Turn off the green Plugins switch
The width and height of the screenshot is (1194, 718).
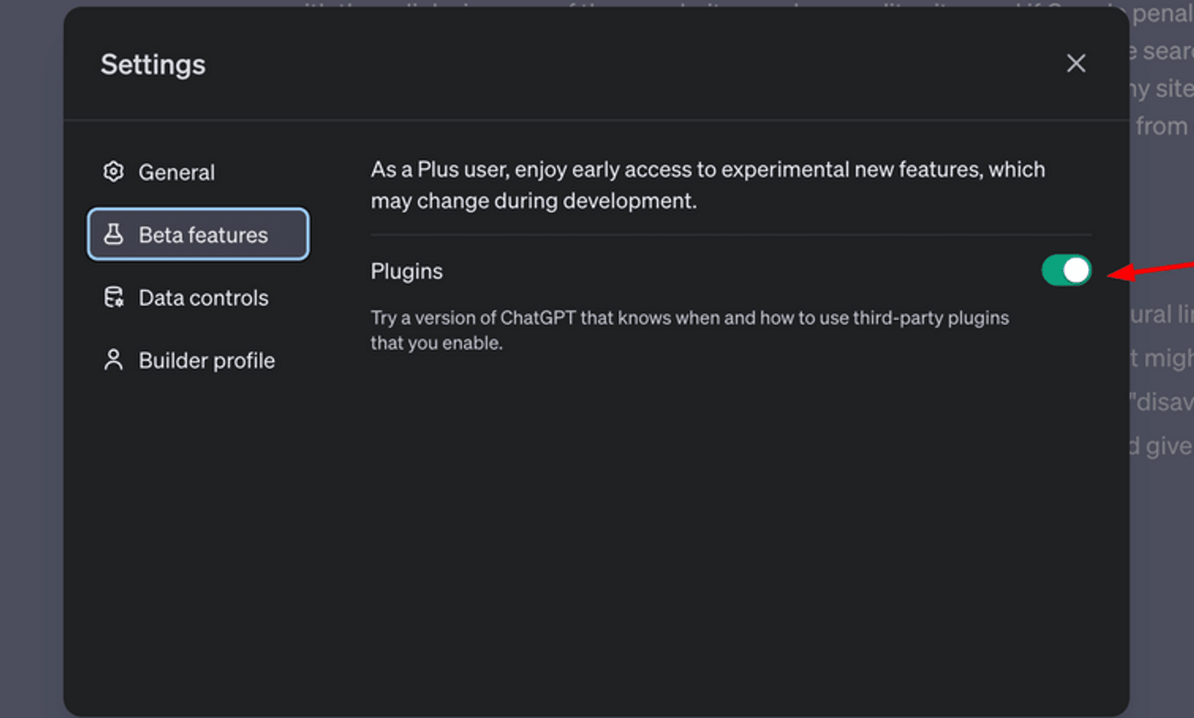coord(1066,269)
